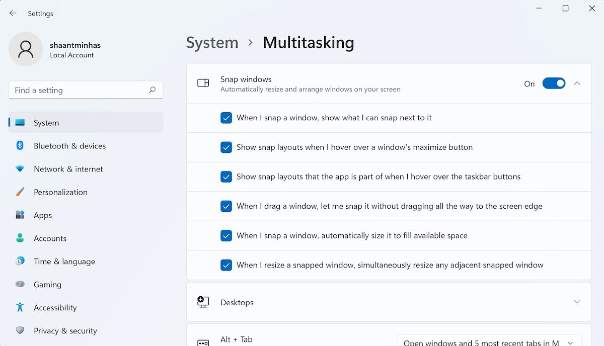Collapse the Snap windows section
604x346 pixels.
[x=577, y=83]
